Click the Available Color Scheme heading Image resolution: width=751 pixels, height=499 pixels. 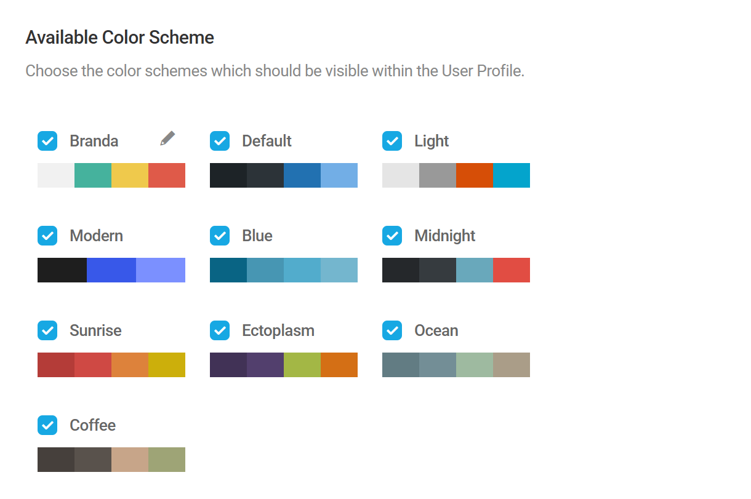coord(119,38)
